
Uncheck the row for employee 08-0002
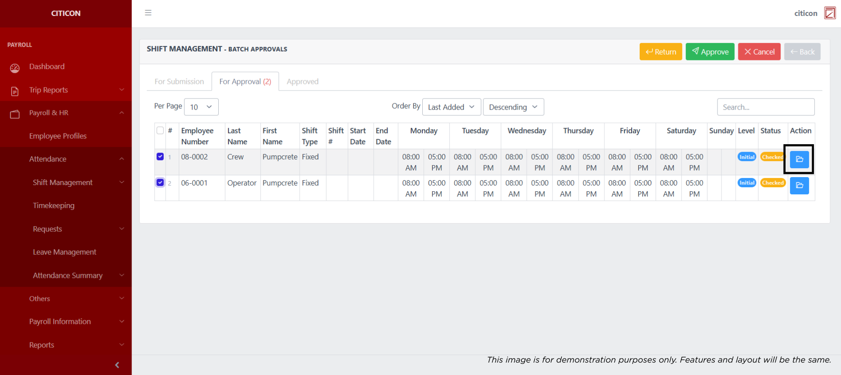coord(160,157)
